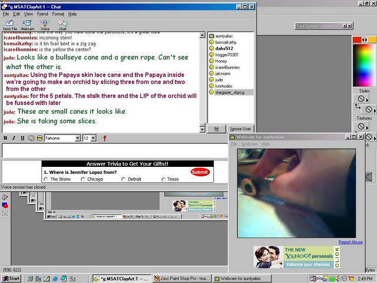Open the text color palette icon
The height and width of the screenshot is (283, 377).
pyautogui.click(x=31, y=138)
